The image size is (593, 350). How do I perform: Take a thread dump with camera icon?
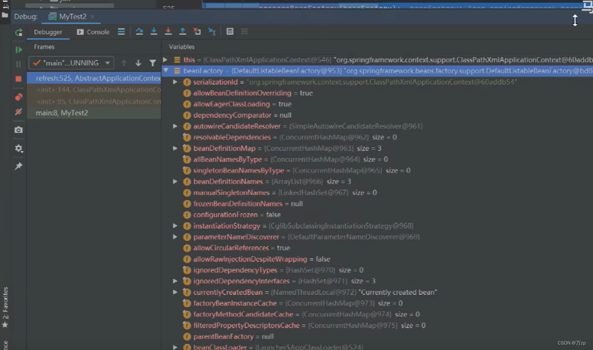(x=19, y=130)
